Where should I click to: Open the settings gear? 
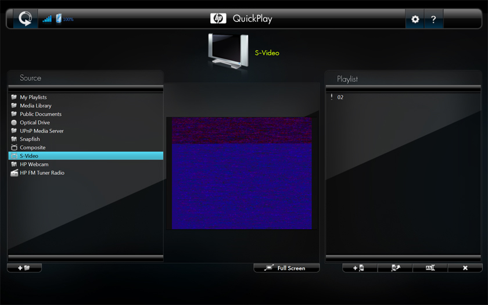(x=415, y=19)
